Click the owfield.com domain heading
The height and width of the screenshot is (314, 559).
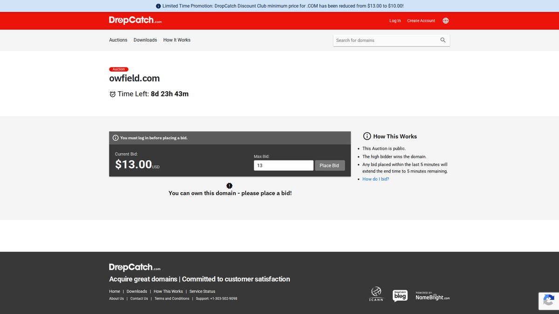tap(135, 79)
